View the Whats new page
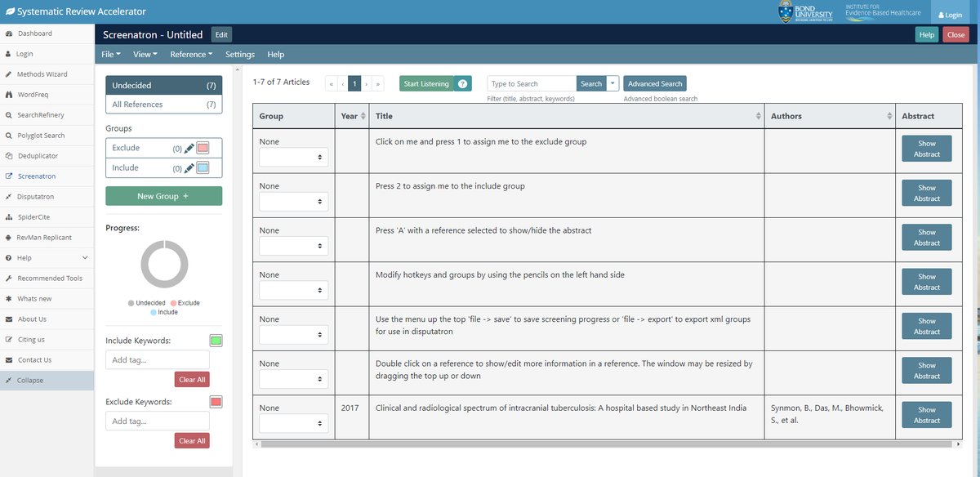The height and width of the screenshot is (477, 980). point(47,299)
